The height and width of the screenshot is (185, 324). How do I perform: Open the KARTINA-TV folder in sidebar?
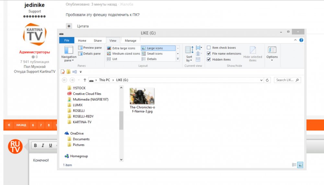click(82, 122)
